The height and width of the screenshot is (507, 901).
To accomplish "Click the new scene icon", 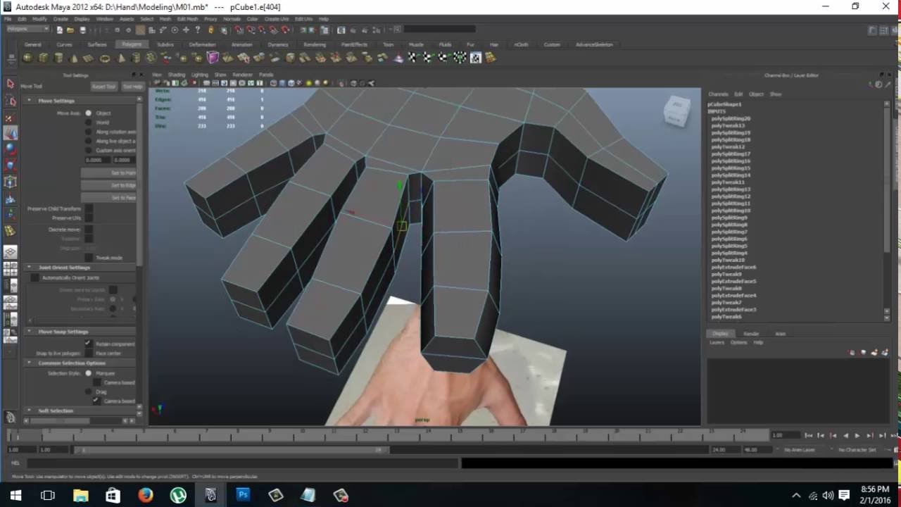I will (60, 30).
